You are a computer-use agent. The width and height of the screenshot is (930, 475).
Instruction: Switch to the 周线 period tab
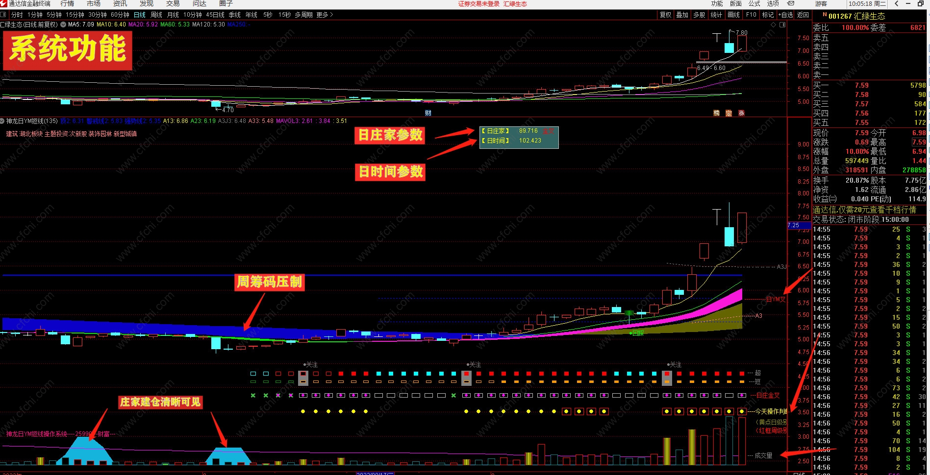point(156,15)
